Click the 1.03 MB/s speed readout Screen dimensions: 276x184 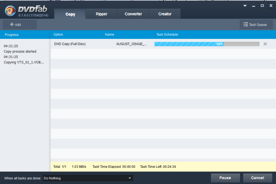coord(79,167)
